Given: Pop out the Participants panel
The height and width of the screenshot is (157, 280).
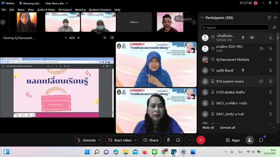Looking at the screenshot, I should pyautogui.click(x=269, y=18).
